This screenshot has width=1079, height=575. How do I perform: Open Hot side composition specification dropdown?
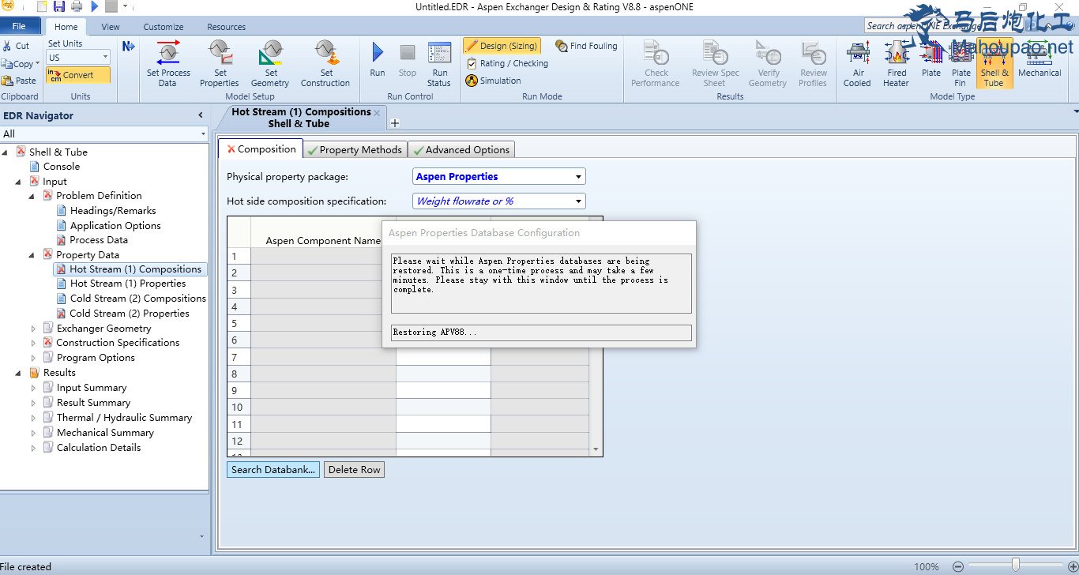point(579,201)
